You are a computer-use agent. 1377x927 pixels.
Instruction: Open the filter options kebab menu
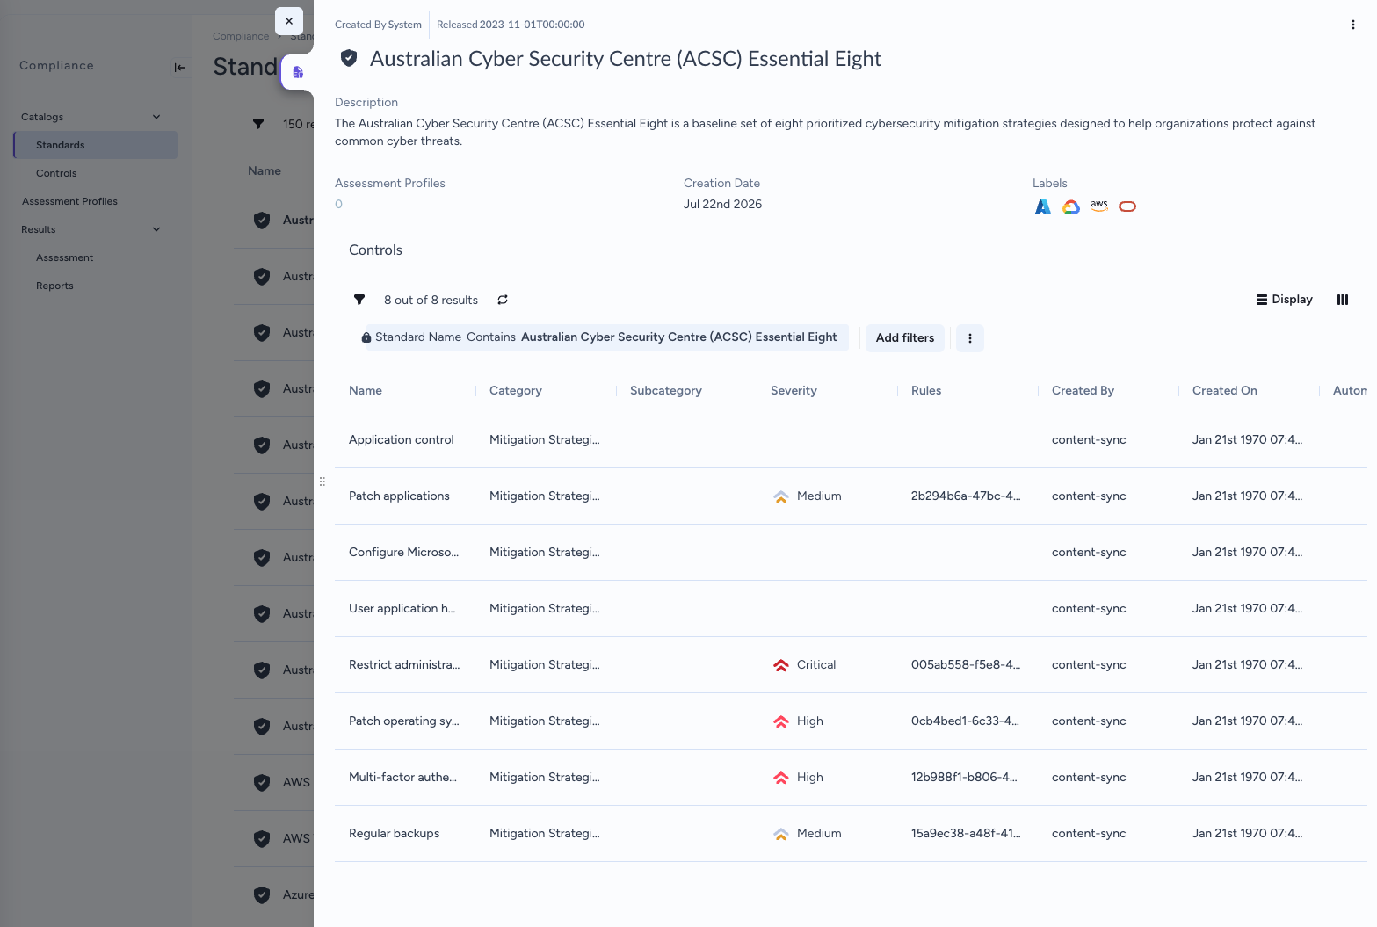(970, 338)
